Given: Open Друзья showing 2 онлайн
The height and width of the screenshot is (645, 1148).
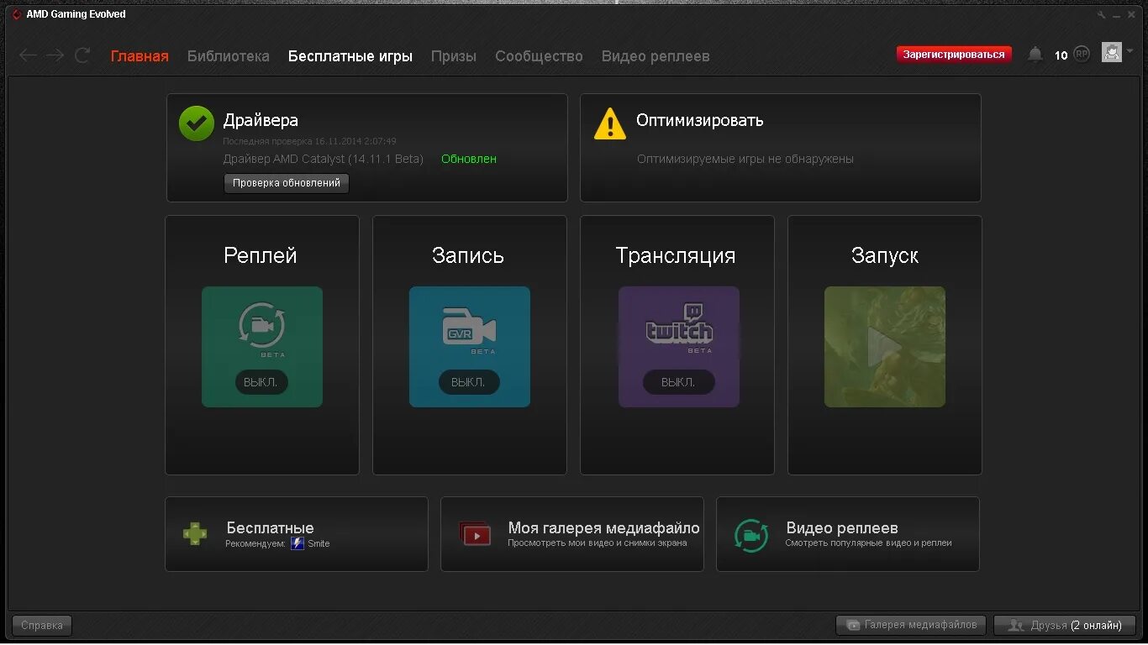Looking at the screenshot, I should (x=1064, y=625).
